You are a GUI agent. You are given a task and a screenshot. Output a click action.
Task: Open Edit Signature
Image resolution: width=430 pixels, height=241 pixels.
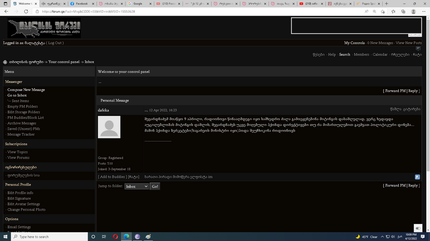pos(19,198)
